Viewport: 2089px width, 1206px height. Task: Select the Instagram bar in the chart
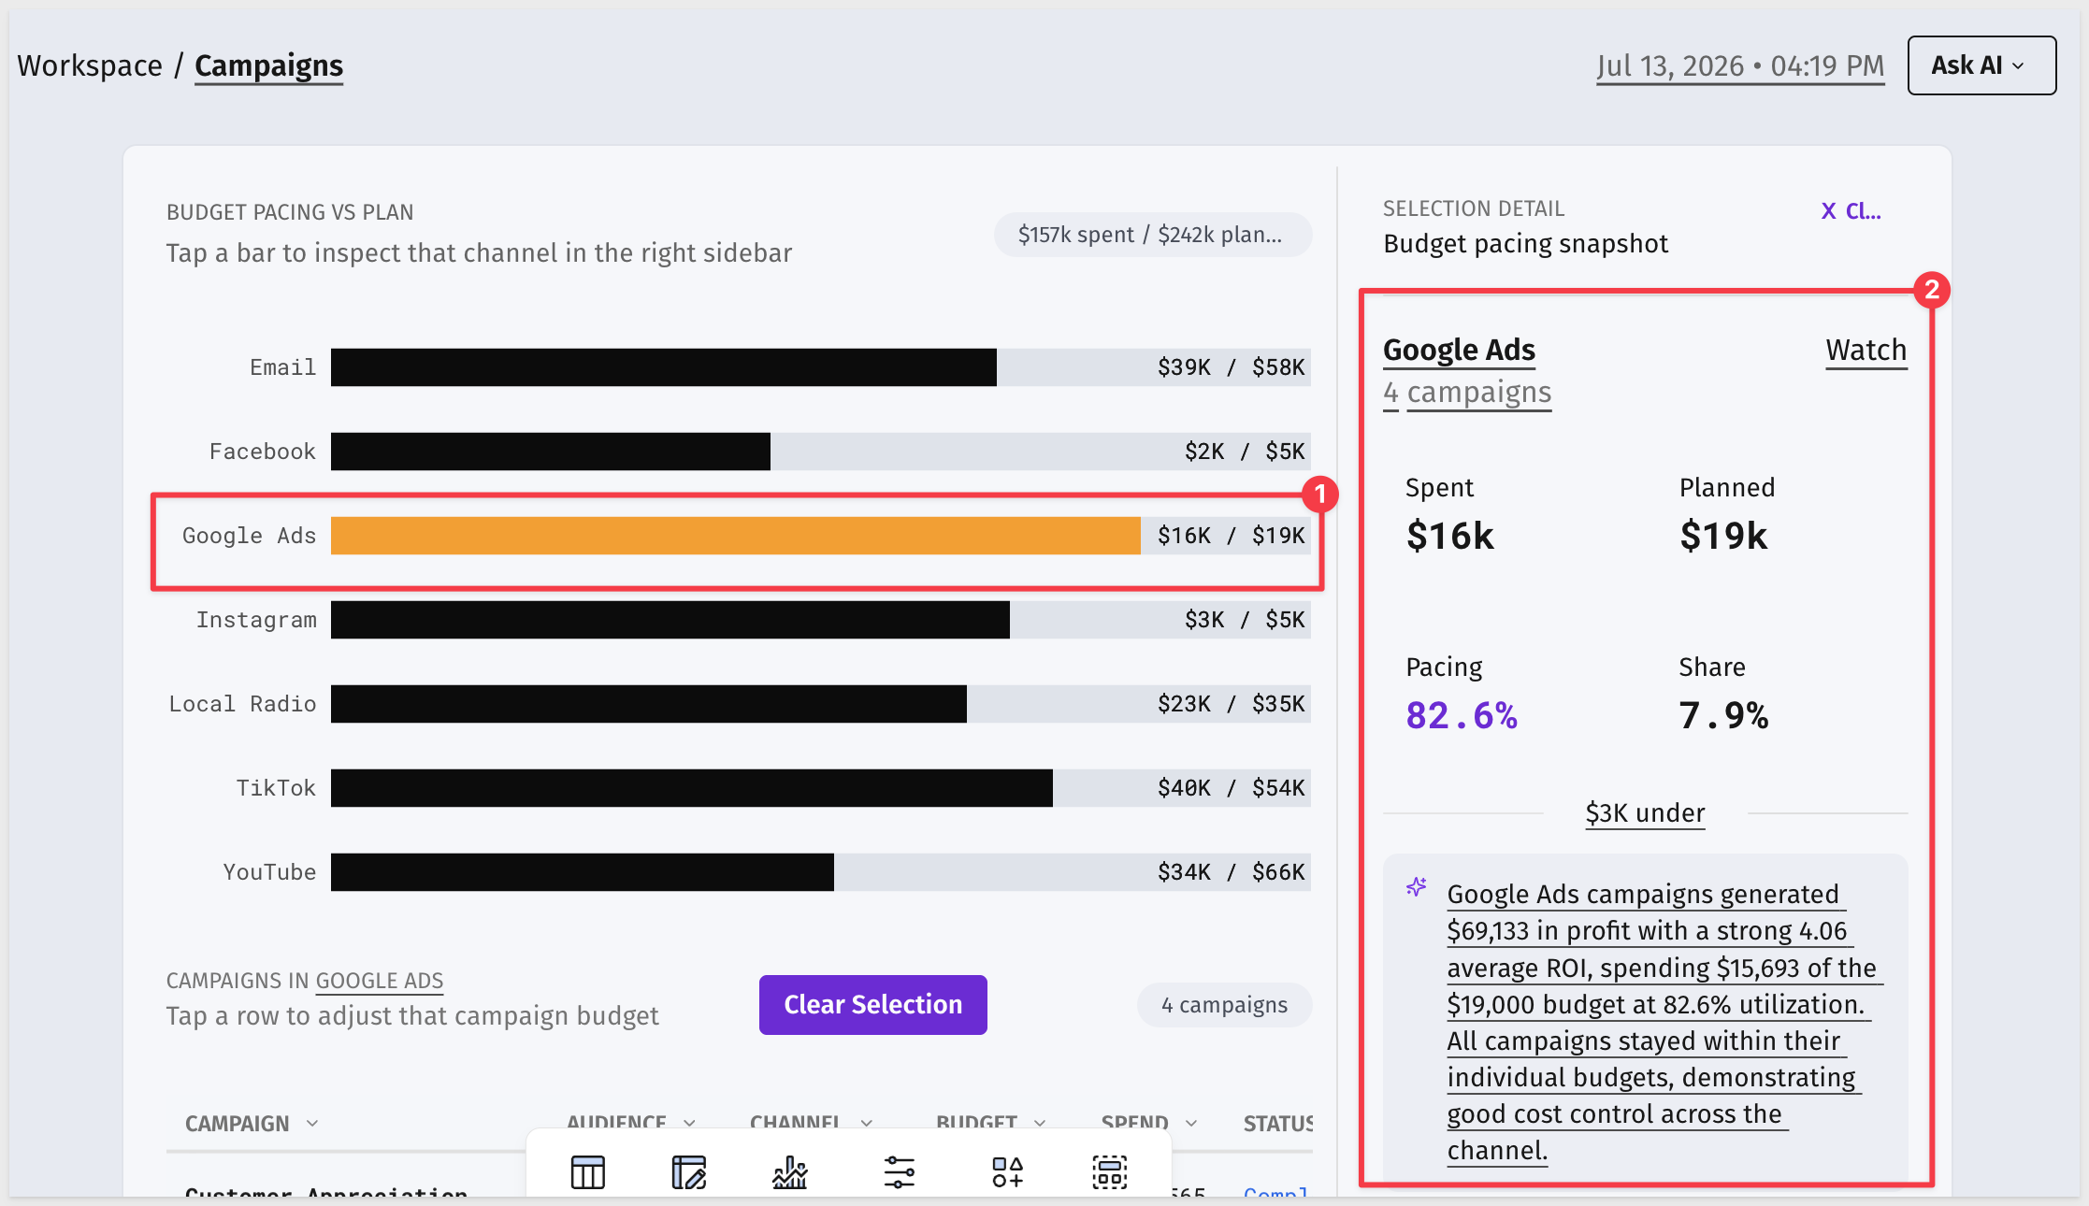pos(670,620)
